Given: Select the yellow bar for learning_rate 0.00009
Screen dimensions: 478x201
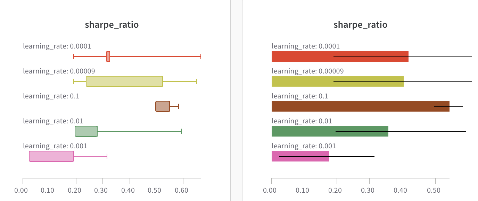Looking at the screenshot, I should (x=302, y=81).
